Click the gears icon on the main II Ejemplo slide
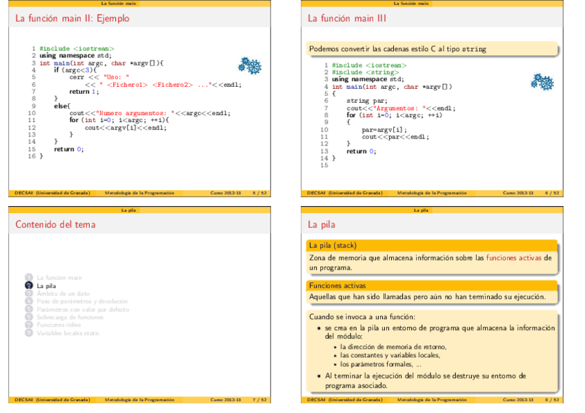 coord(249,66)
